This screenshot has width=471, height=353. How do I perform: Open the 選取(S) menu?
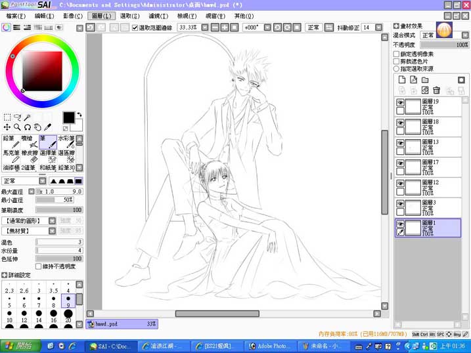pos(130,16)
